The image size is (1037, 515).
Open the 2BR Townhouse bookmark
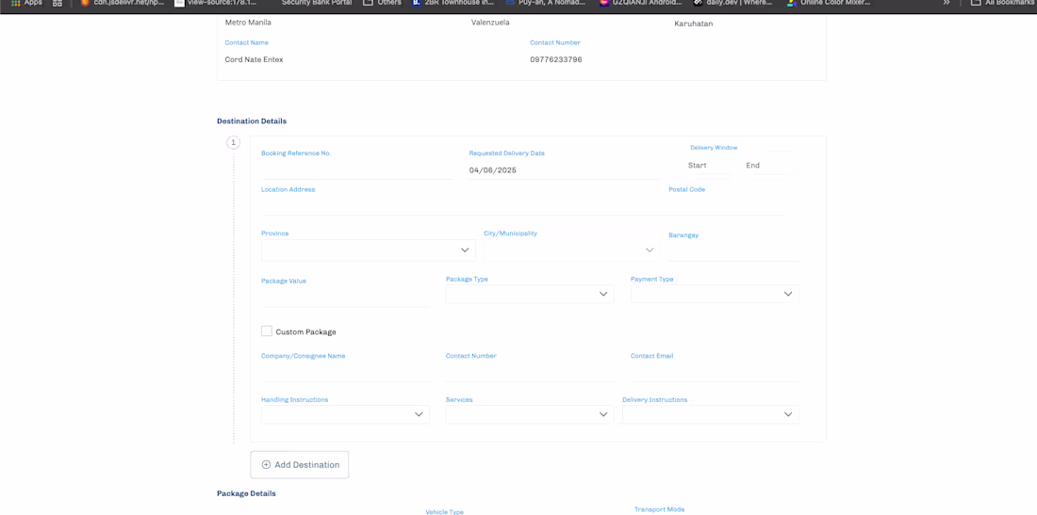pyautogui.click(x=453, y=3)
